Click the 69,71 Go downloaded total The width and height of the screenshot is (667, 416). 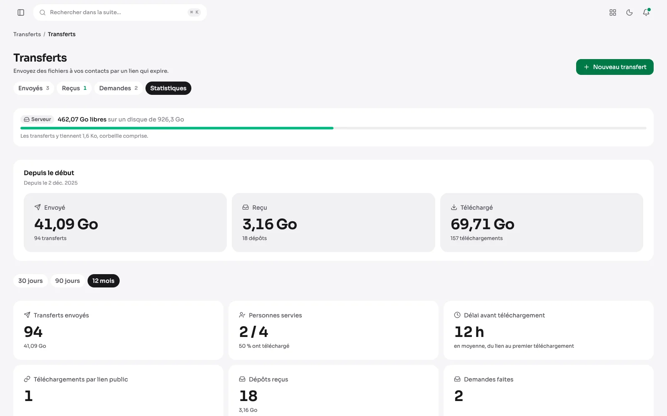pyautogui.click(x=482, y=224)
